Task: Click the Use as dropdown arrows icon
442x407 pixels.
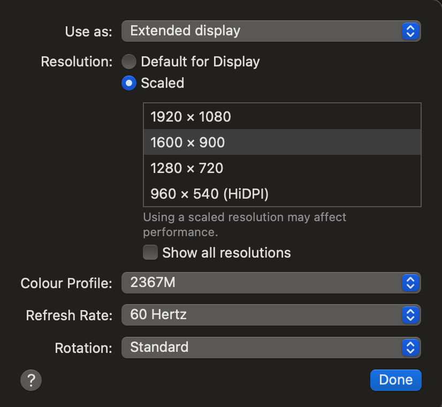Action: click(410, 31)
